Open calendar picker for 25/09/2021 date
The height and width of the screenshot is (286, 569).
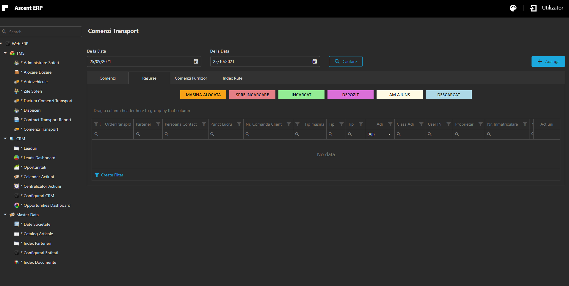pos(196,61)
